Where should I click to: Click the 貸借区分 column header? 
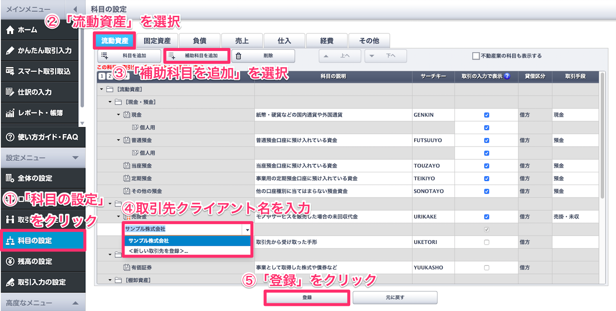535,76
